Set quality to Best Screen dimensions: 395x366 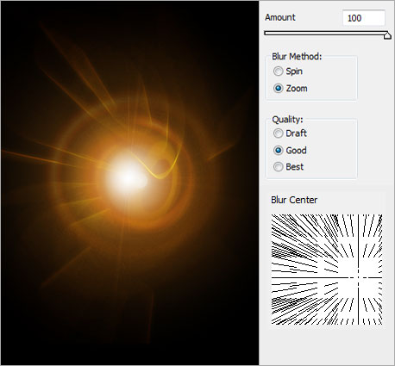tap(278, 166)
